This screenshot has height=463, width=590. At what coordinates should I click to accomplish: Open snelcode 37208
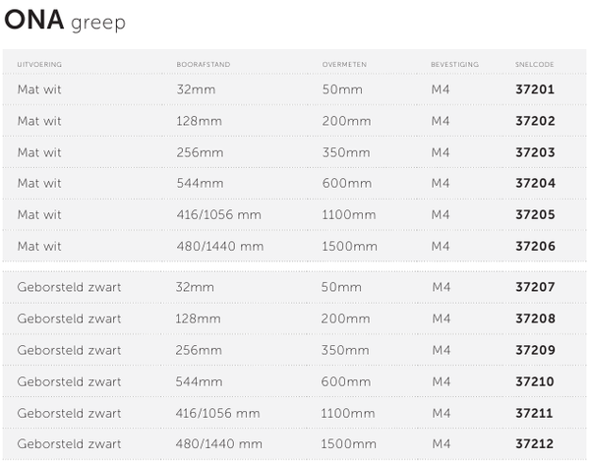click(x=535, y=318)
